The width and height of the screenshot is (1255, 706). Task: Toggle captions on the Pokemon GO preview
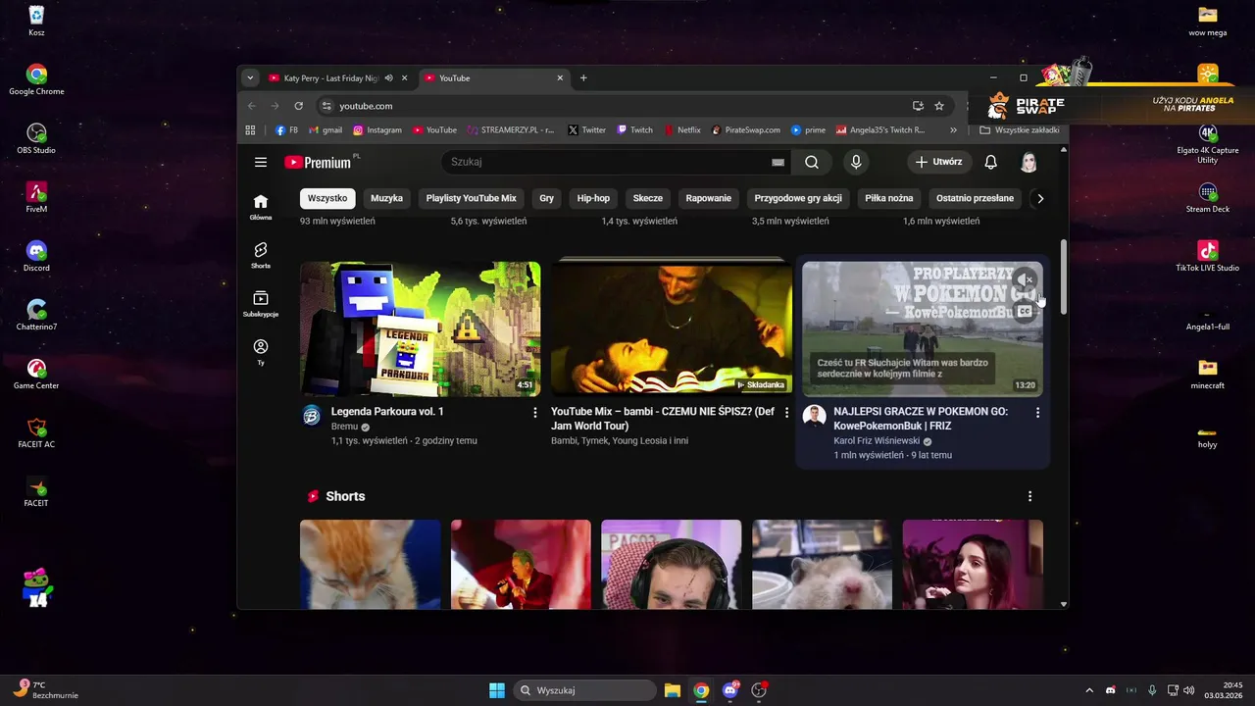pyautogui.click(x=1025, y=312)
